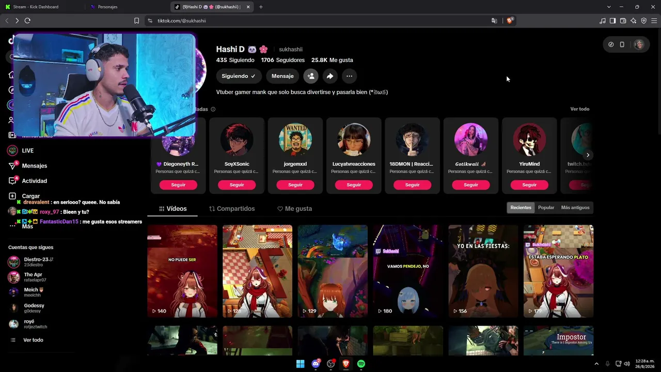Screen dimensions: 661x372
Task: Open the Vídeos tab
Action: (173, 209)
